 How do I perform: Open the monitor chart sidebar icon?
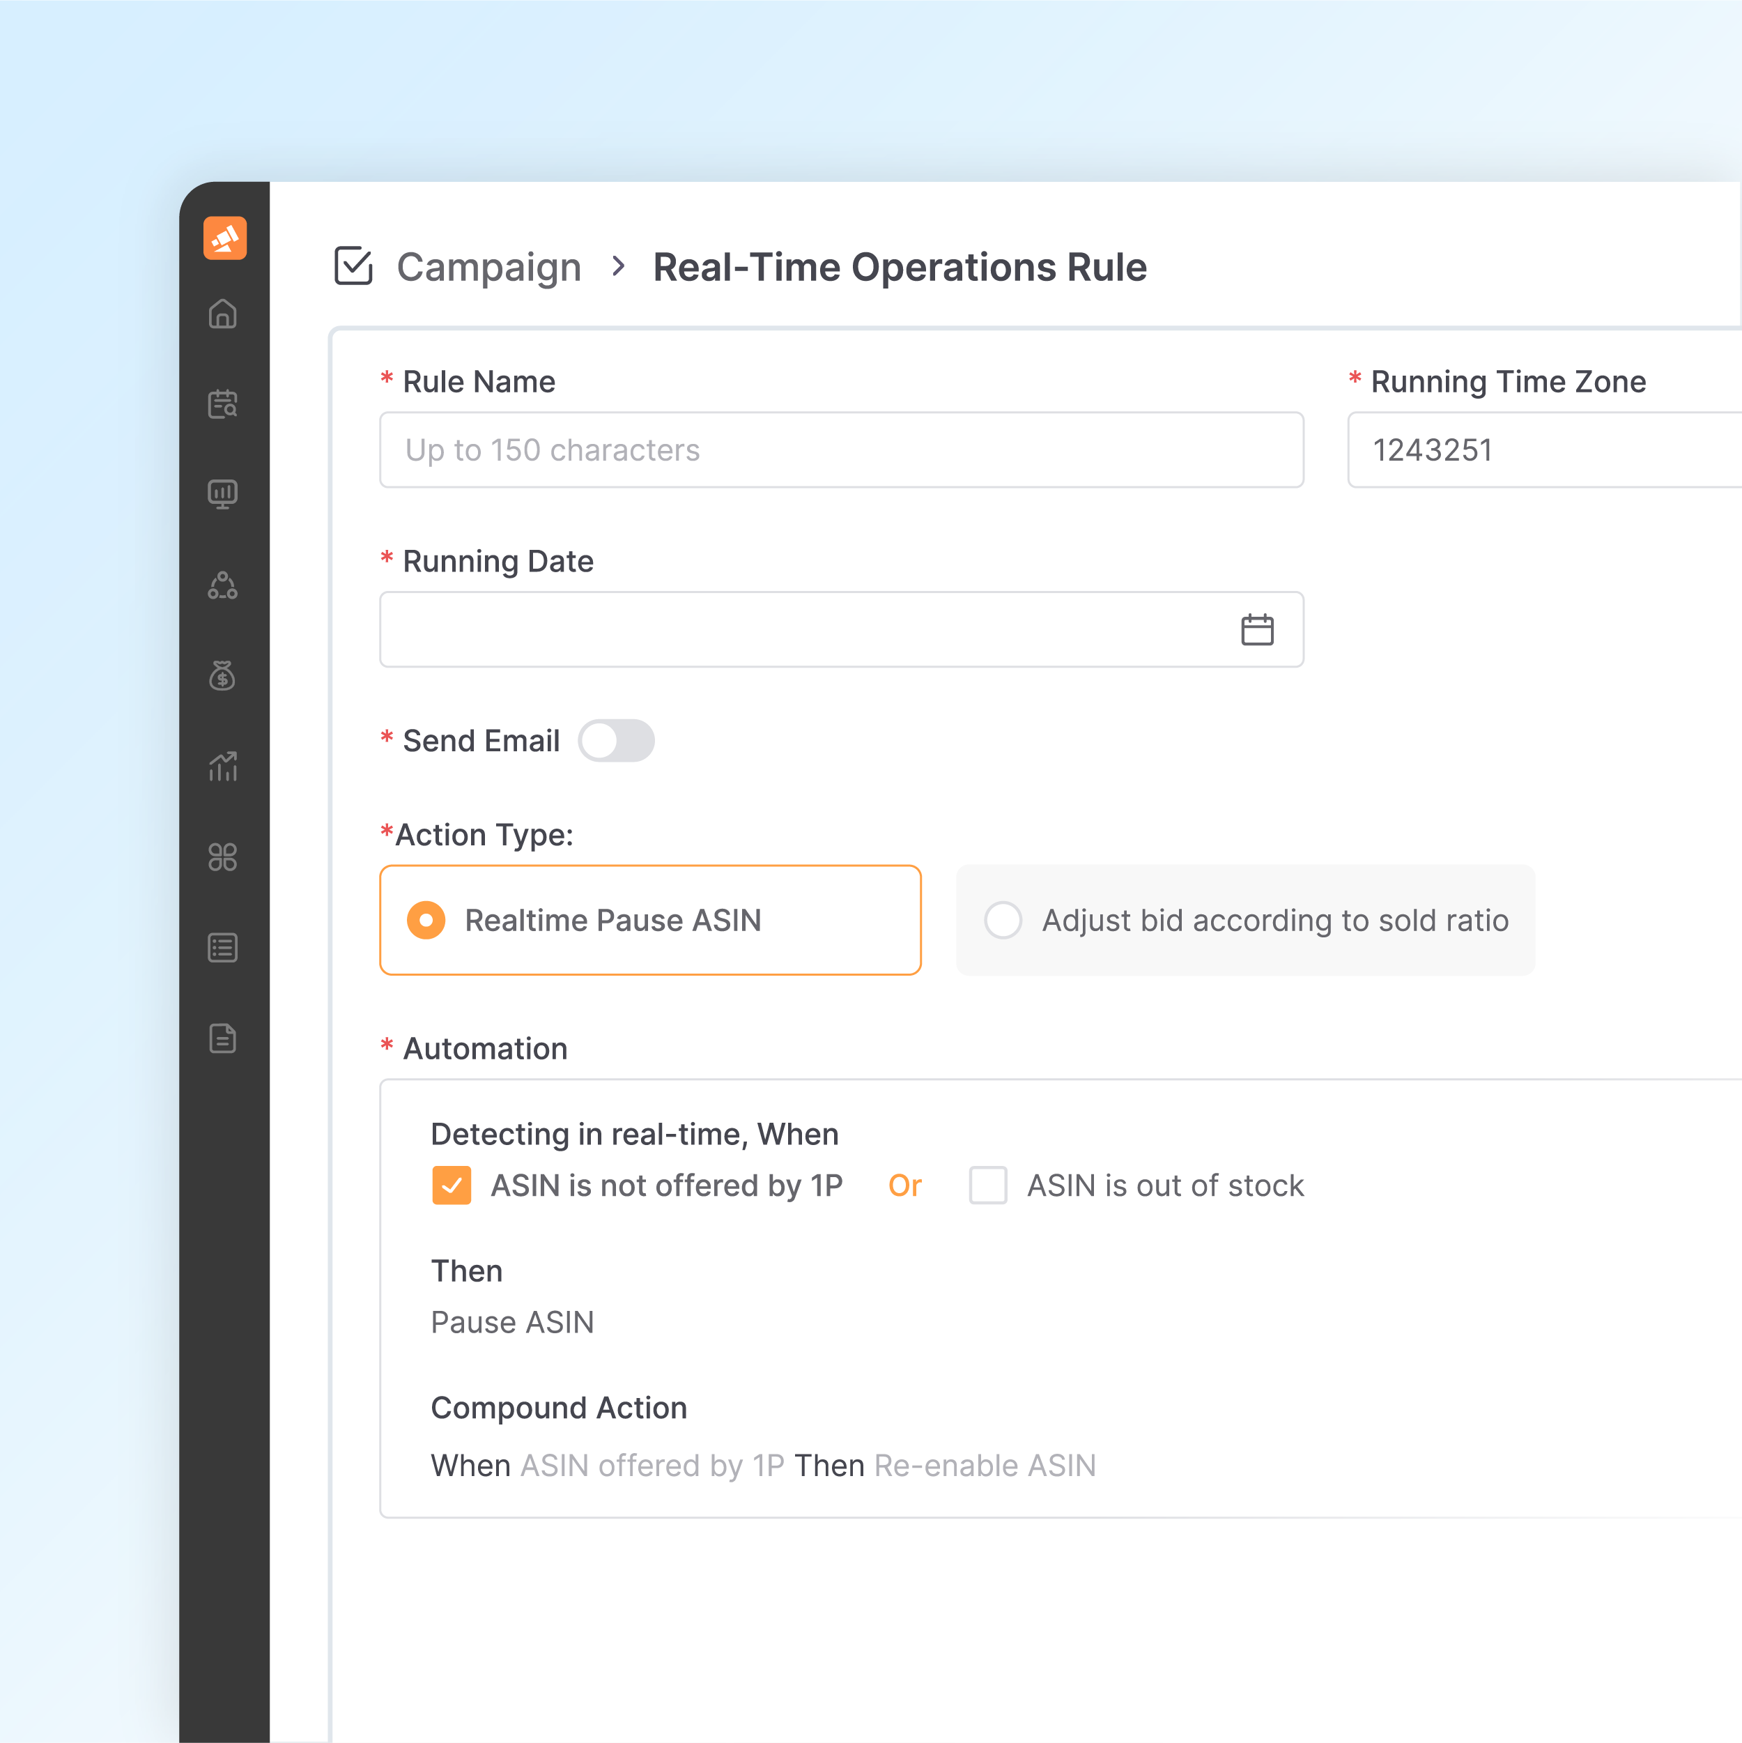tap(223, 494)
